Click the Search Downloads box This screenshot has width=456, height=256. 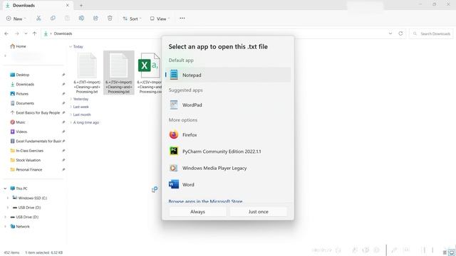(432, 33)
